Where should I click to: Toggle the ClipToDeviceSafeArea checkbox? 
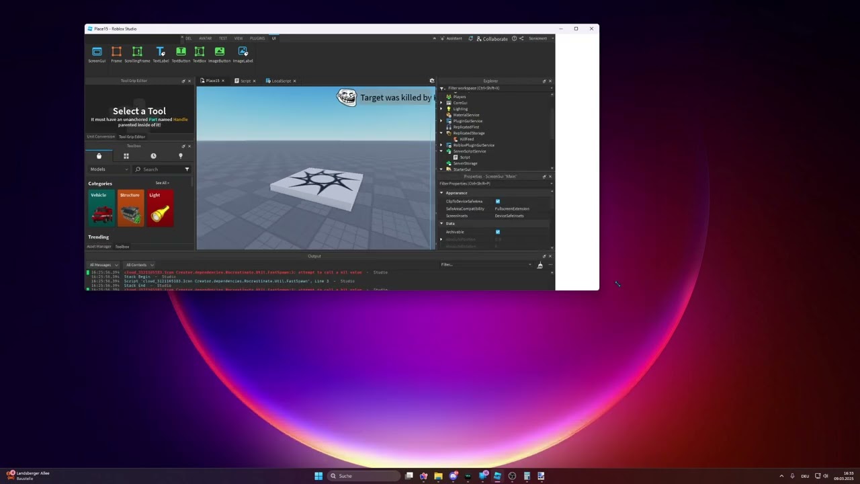[498, 201]
